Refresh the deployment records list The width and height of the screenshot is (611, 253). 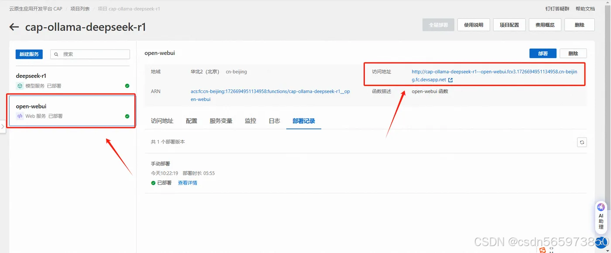coord(582,142)
